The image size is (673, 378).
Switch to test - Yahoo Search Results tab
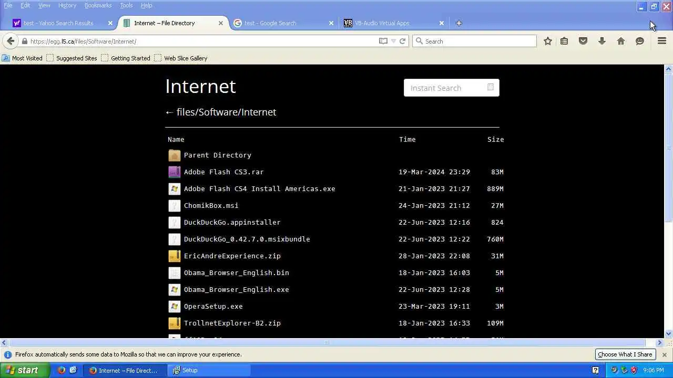[x=58, y=23]
